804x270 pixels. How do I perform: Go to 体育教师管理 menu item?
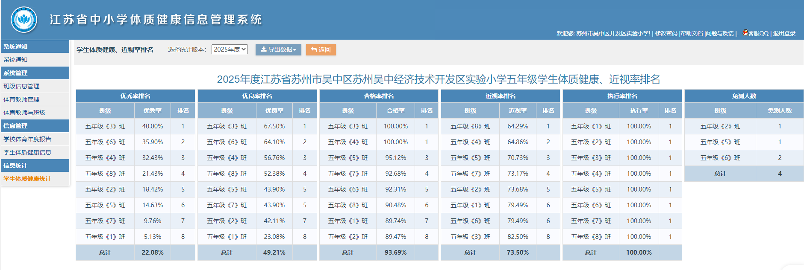click(x=21, y=99)
